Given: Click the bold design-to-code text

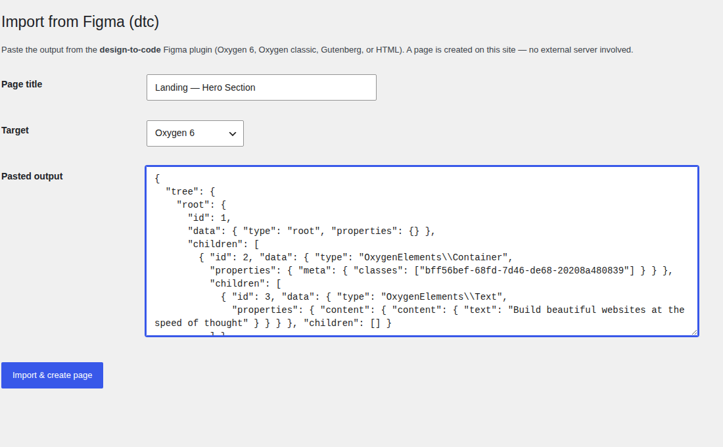Looking at the screenshot, I should (130, 50).
